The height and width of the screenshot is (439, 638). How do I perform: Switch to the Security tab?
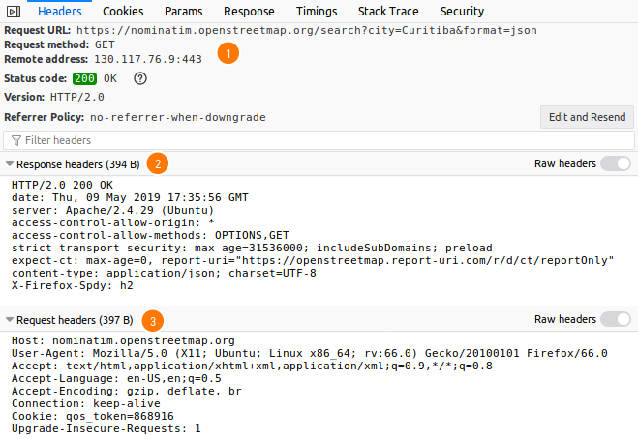pos(462,12)
